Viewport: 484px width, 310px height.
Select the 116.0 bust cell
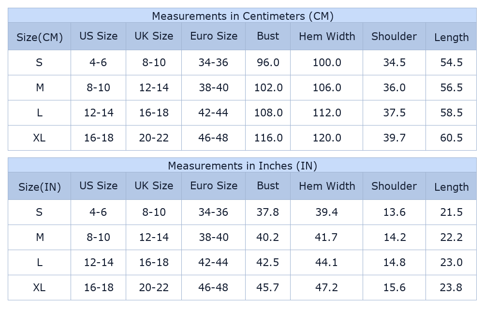[268, 138]
